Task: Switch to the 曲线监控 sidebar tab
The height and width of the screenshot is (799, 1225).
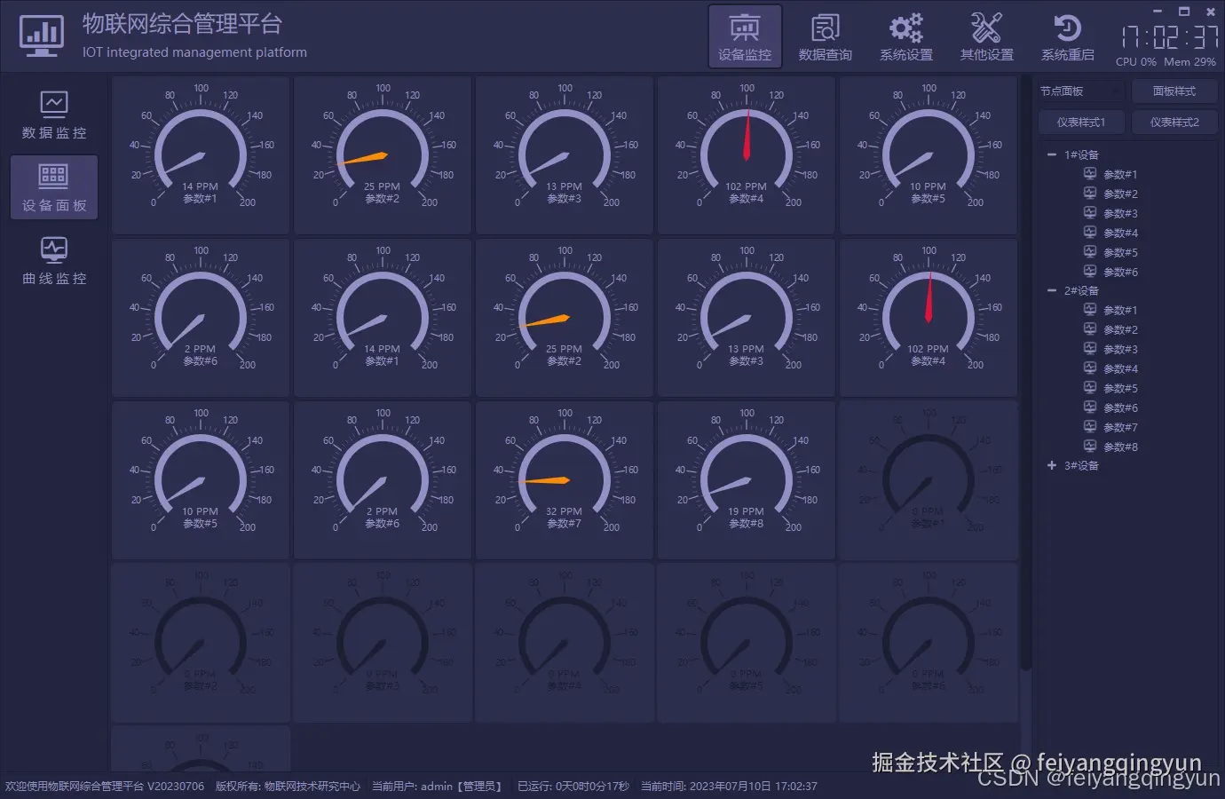Action: pos(54,261)
